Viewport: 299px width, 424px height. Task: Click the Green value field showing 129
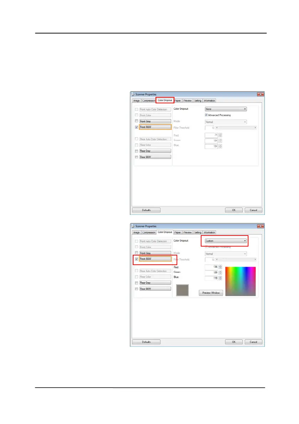pyautogui.click(x=211, y=272)
